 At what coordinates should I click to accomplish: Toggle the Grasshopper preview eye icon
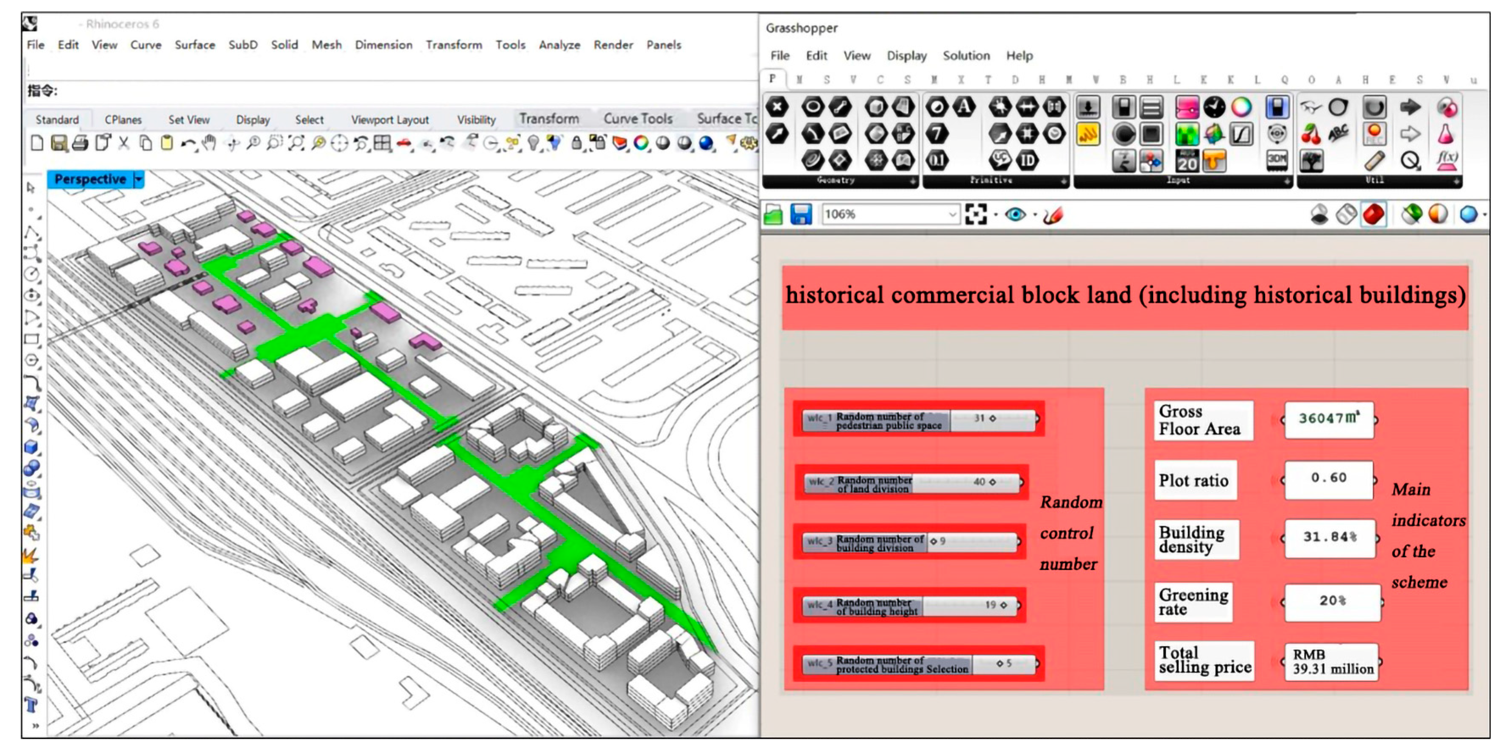(1015, 214)
